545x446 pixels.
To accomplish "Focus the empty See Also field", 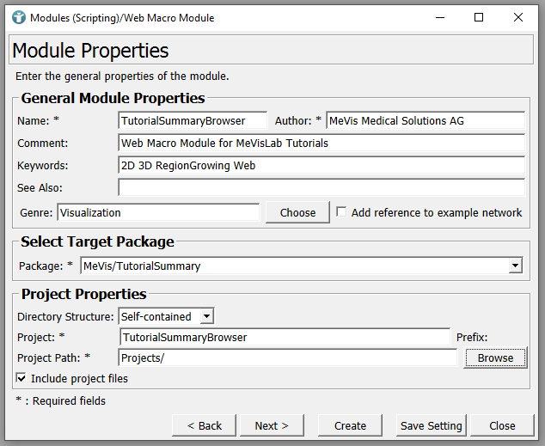I will tap(321, 187).
